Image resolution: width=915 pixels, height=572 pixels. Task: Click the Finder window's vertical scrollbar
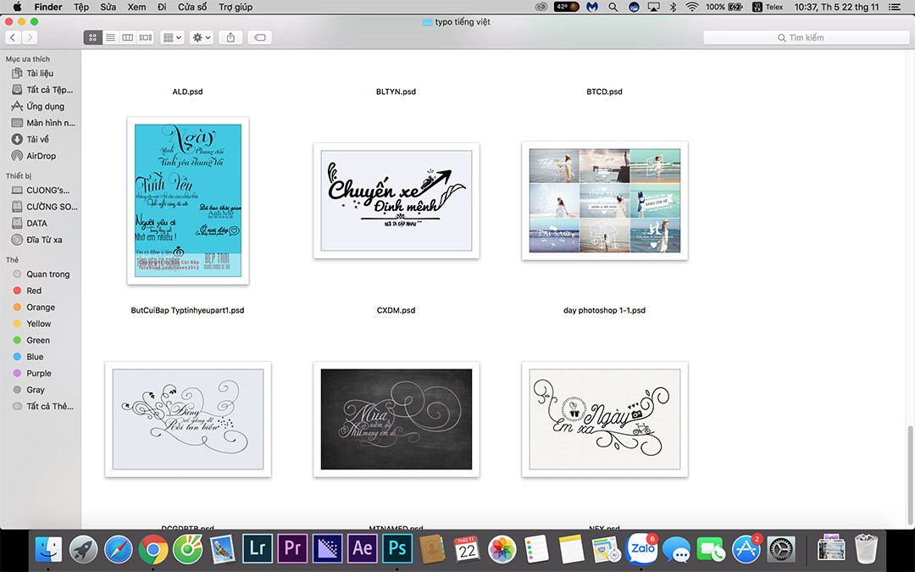(x=910, y=474)
